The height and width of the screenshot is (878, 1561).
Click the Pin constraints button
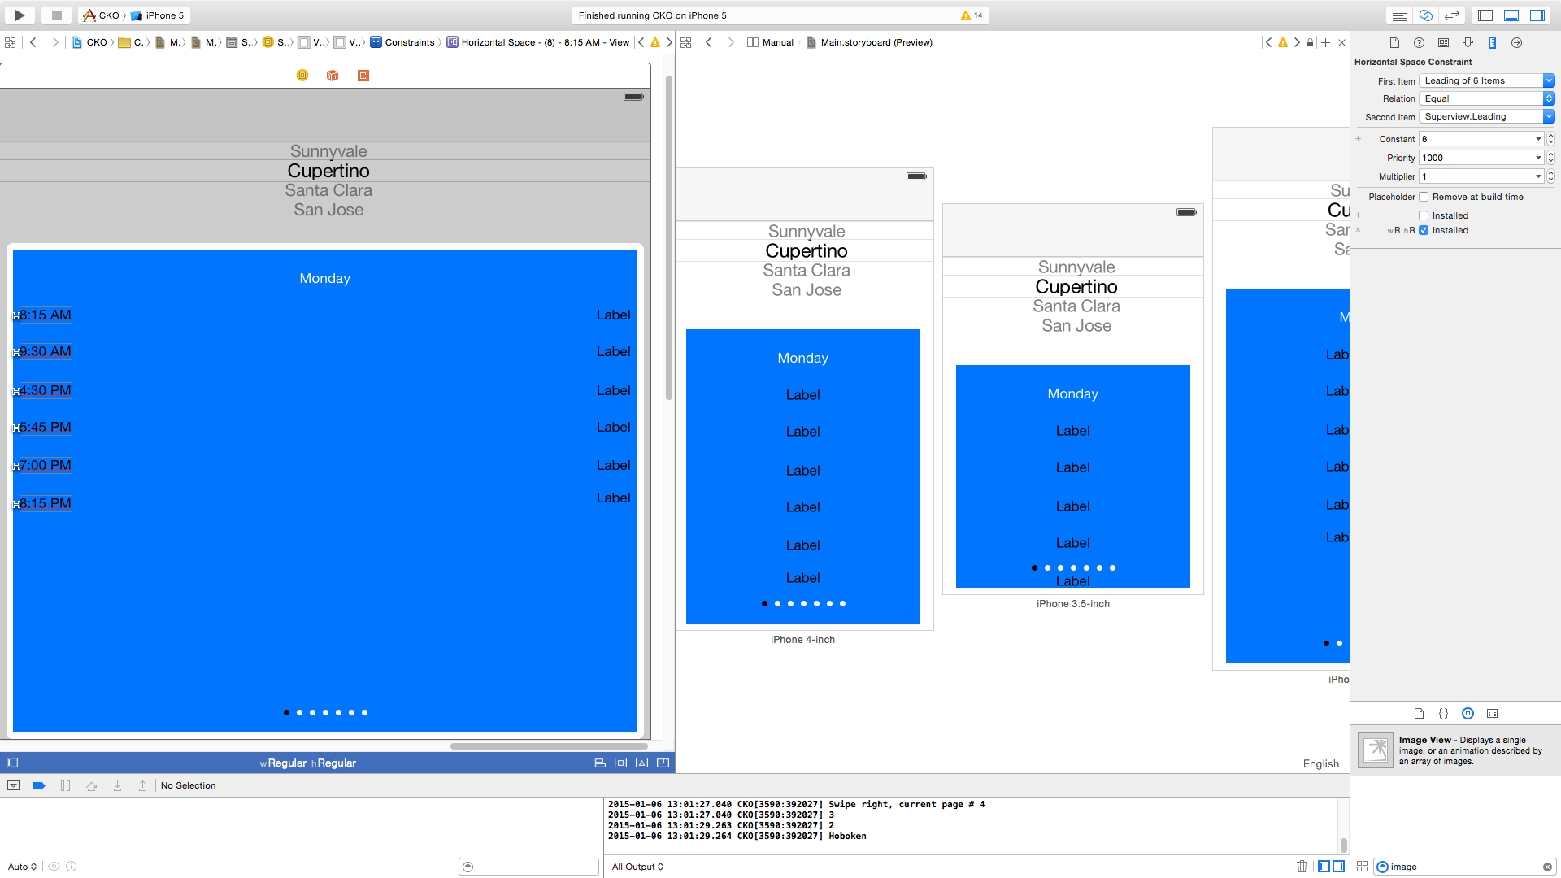click(x=620, y=763)
